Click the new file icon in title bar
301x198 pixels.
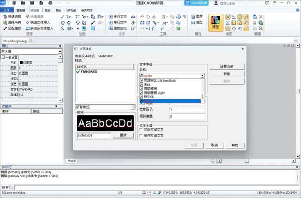(x=14, y=3)
